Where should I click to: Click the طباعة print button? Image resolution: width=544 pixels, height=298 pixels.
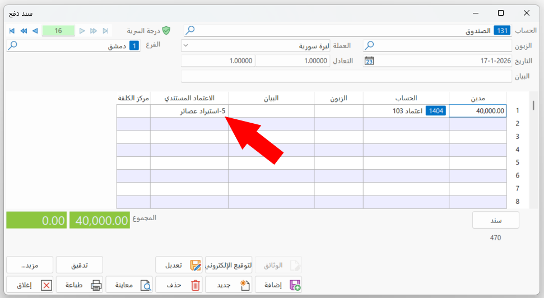[80, 285]
